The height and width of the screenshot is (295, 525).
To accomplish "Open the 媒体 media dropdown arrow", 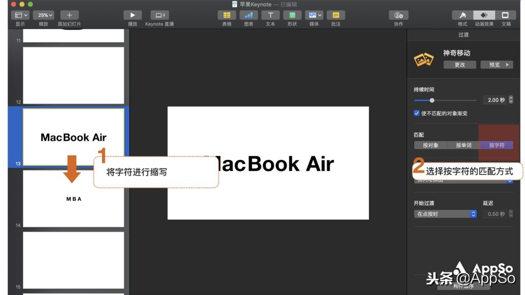I will coord(320,14).
